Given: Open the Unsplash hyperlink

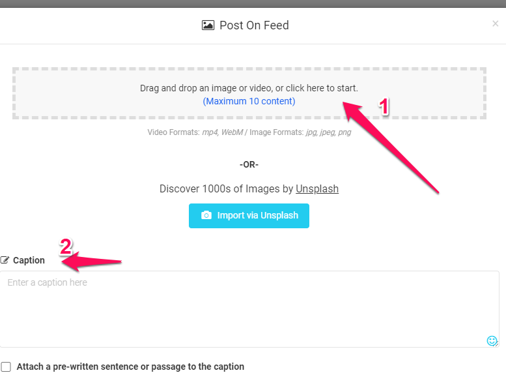Looking at the screenshot, I should point(317,188).
